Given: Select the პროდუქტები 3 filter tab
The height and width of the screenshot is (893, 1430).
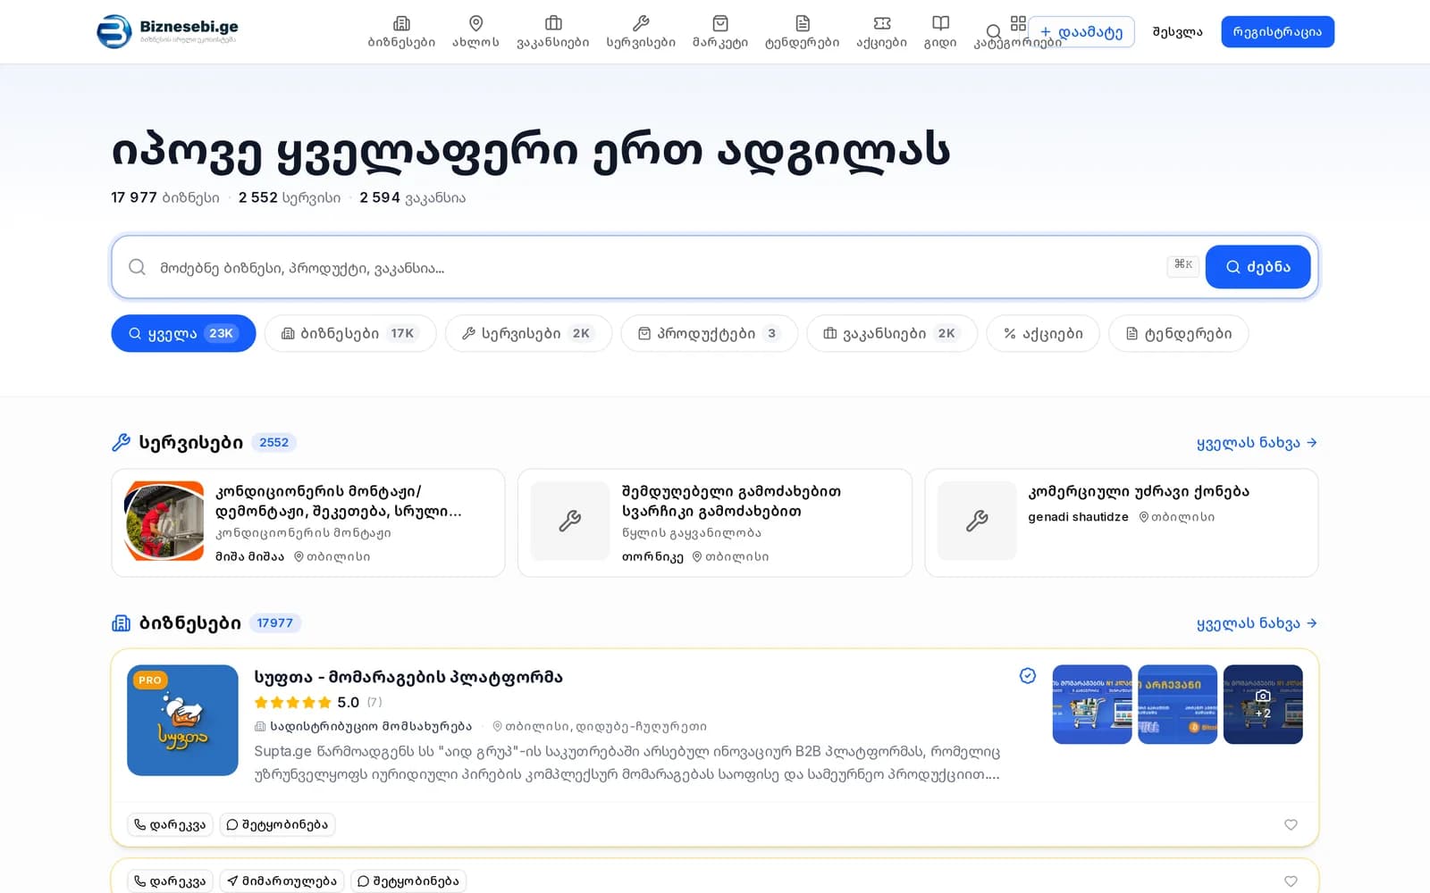Looking at the screenshot, I should point(709,333).
